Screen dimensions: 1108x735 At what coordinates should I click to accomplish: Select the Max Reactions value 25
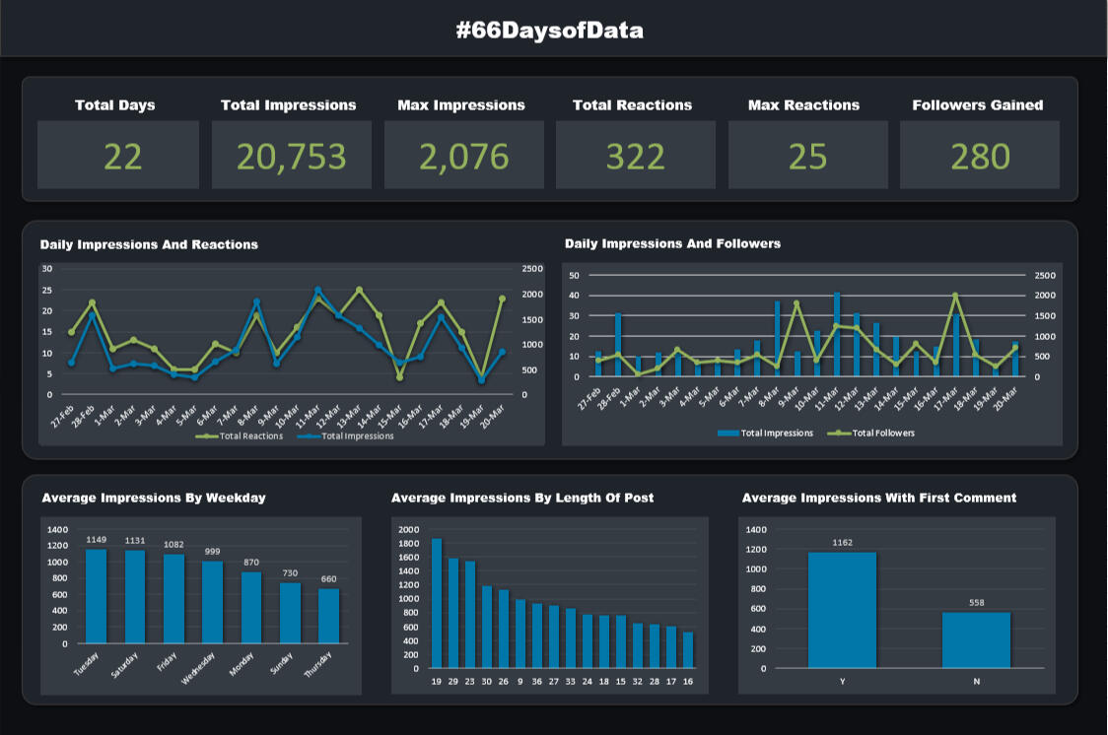pyautogui.click(x=807, y=157)
